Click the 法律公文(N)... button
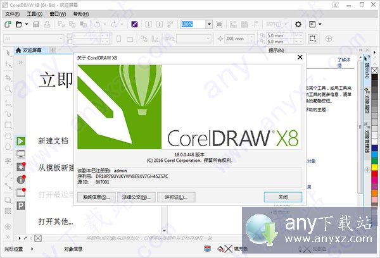This screenshot has width=380, height=258. pyautogui.click(x=136, y=197)
